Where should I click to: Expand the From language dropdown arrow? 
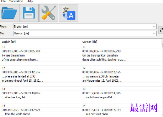coord(154,27)
